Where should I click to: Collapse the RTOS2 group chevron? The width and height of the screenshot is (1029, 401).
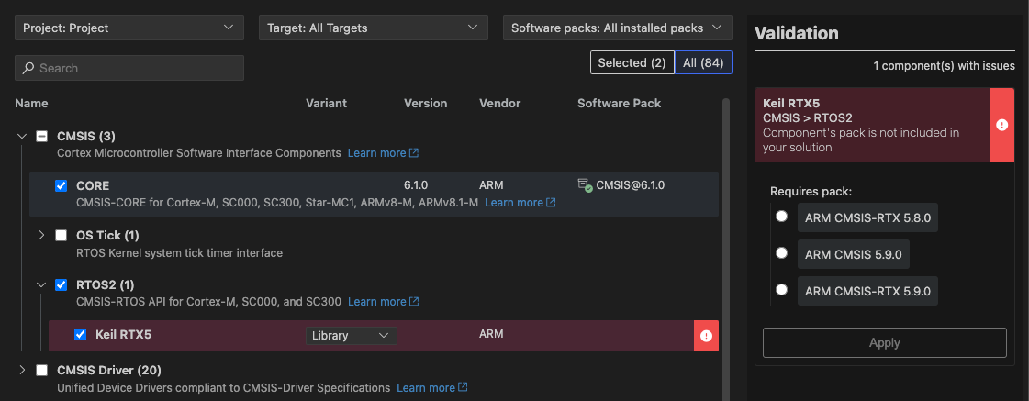click(41, 284)
